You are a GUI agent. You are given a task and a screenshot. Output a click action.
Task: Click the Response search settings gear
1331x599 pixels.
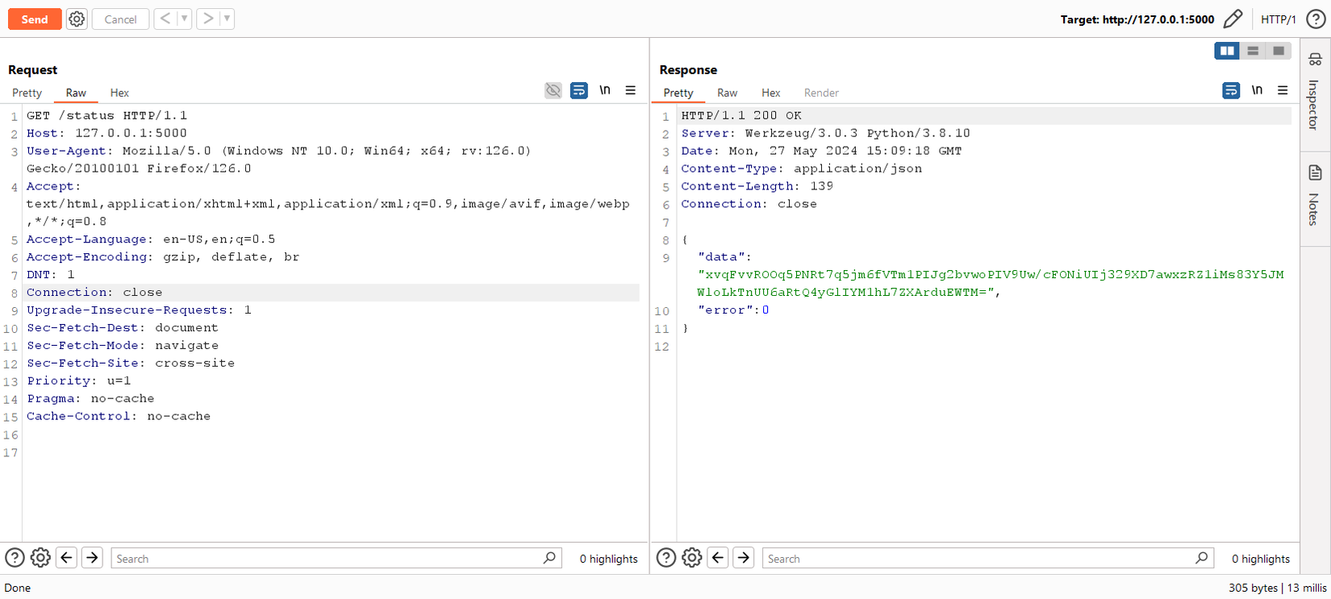click(x=692, y=558)
